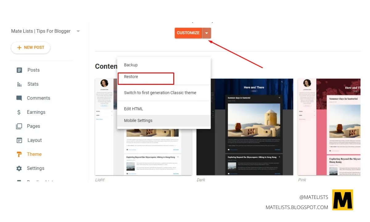Image resolution: width=370 pixels, height=222 pixels.
Task: Click the 'Dark' theme caption
Action: click(x=201, y=180)
